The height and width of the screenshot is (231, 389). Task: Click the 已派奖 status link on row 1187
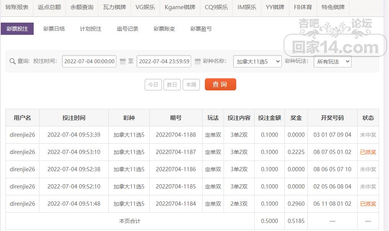pyautogui.click(x=368, y=152)
